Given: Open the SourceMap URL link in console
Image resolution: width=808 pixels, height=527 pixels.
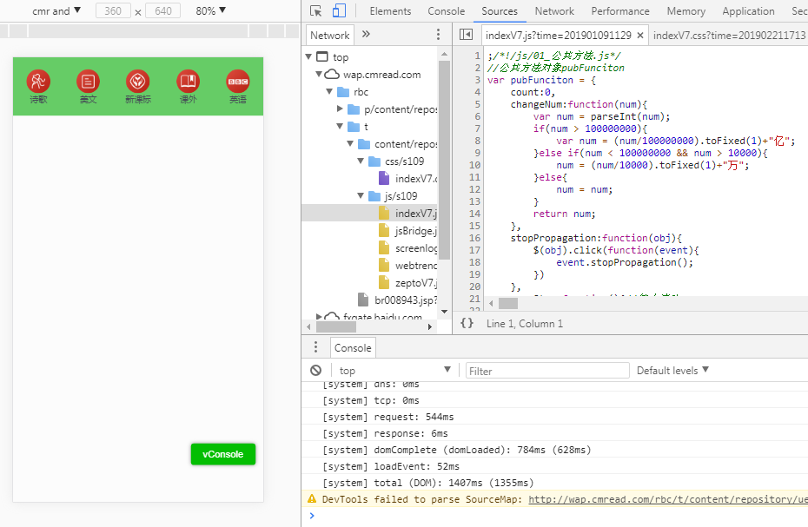Looking at the screenshot, I should point(667,499).
